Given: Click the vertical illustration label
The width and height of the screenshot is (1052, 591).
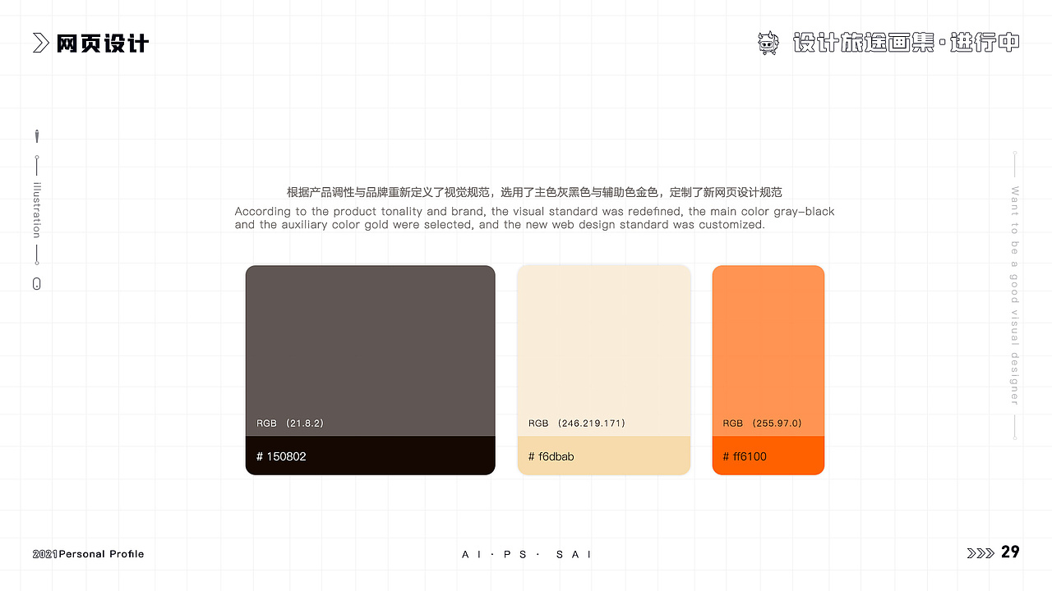Looking at the screenshot, I should click(36, 210).
